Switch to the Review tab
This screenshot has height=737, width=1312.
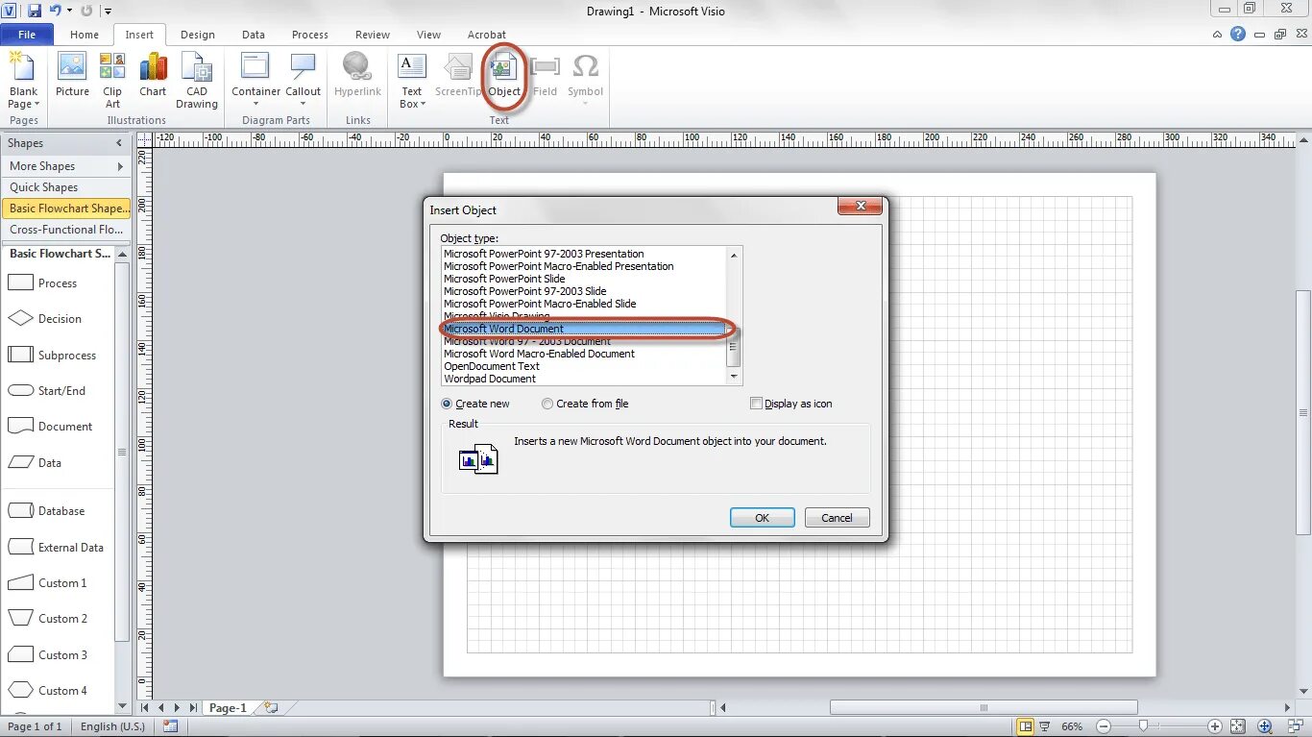[373, 35]
